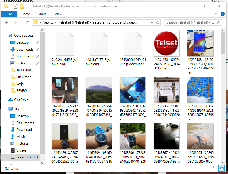
Task: Click the Properties checkmark icon in title bar
Action: 15,6
